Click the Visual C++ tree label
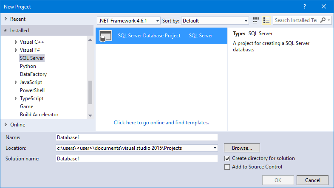334x188 pixels. coord(32,42)
